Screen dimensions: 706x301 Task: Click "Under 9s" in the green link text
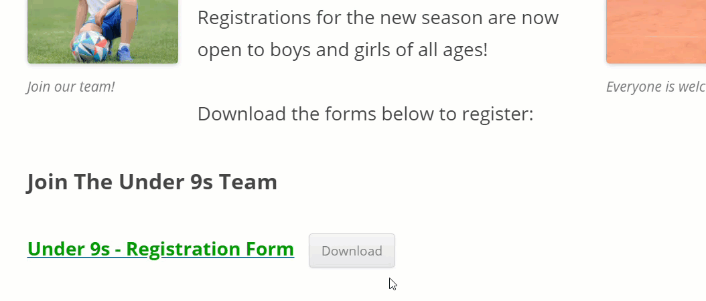[x=68, y=249]
